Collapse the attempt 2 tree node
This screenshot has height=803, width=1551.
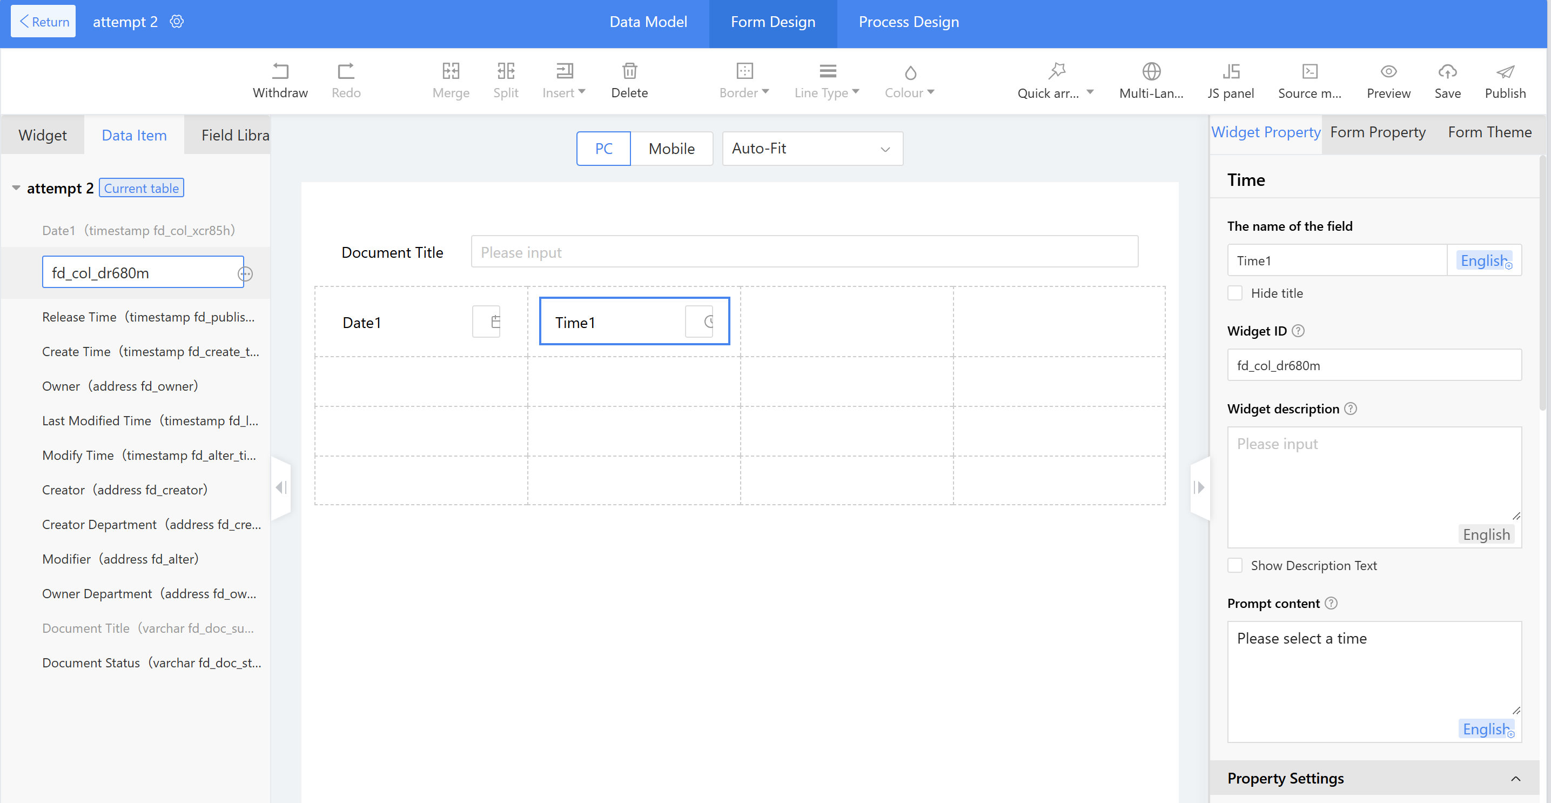16,188
